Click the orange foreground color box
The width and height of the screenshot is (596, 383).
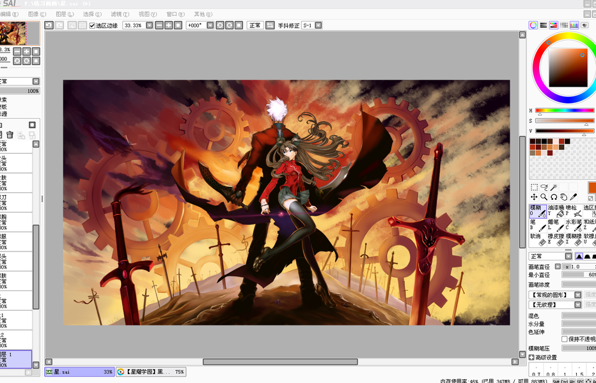[x=592, y=188]
